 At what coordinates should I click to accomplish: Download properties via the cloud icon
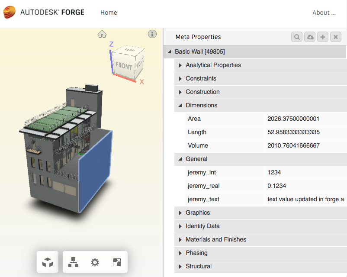310,37
